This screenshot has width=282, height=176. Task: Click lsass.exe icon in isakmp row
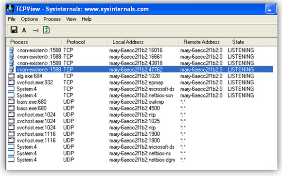click(x=11, y=102)
